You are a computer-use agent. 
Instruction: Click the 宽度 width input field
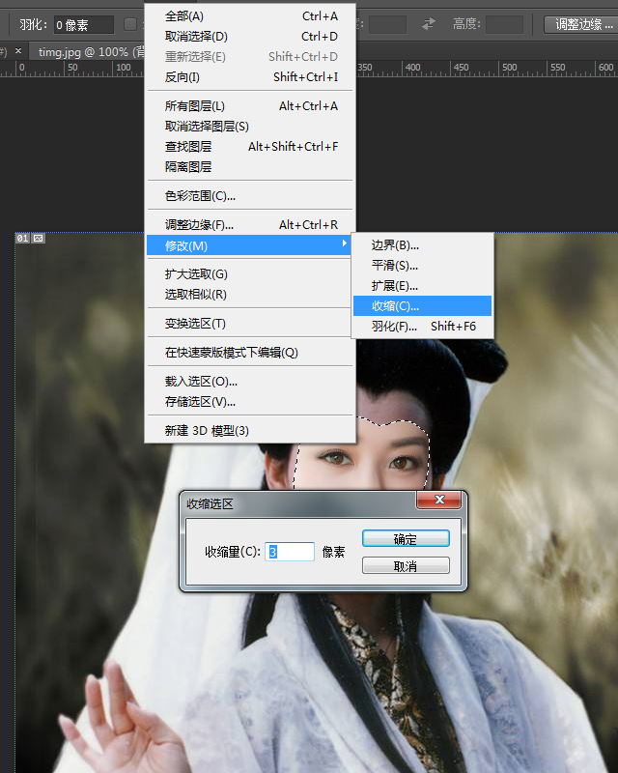pyautogui.click(x=387, y=24)
